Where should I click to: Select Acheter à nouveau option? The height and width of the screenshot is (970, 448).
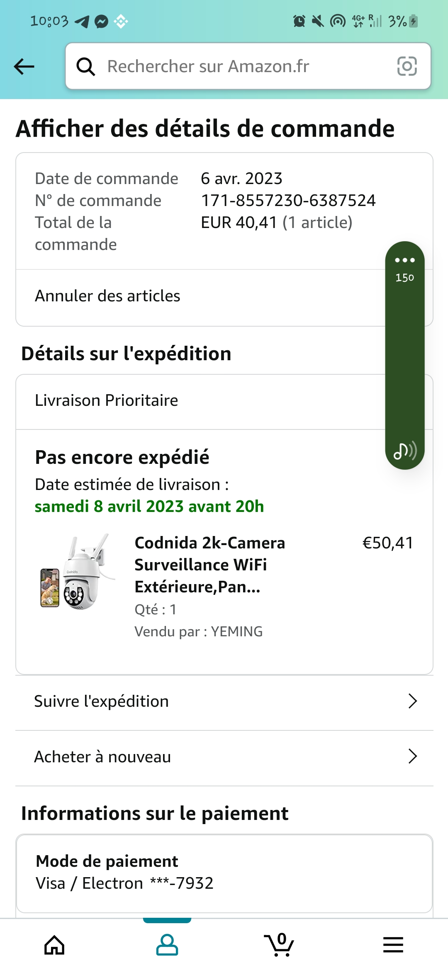pyautogui.click(x=102, y=757)
